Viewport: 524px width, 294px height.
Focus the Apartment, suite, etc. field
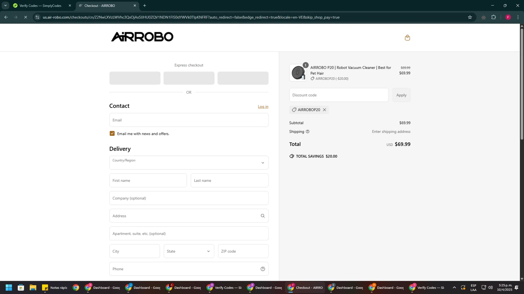coord(189,233)
